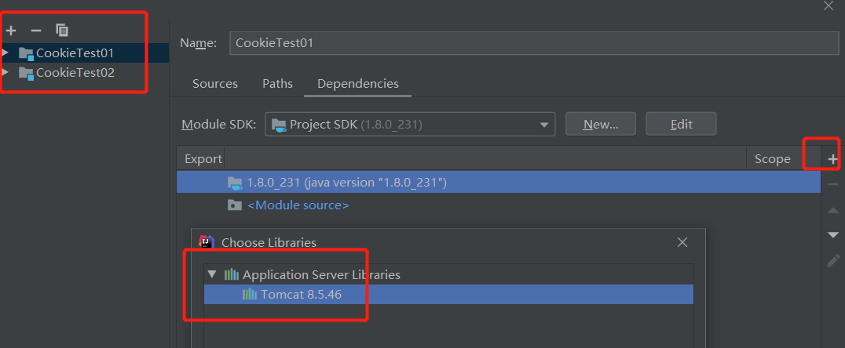
Task: Click the remove module minus icon
Action: tap(35, 31)
